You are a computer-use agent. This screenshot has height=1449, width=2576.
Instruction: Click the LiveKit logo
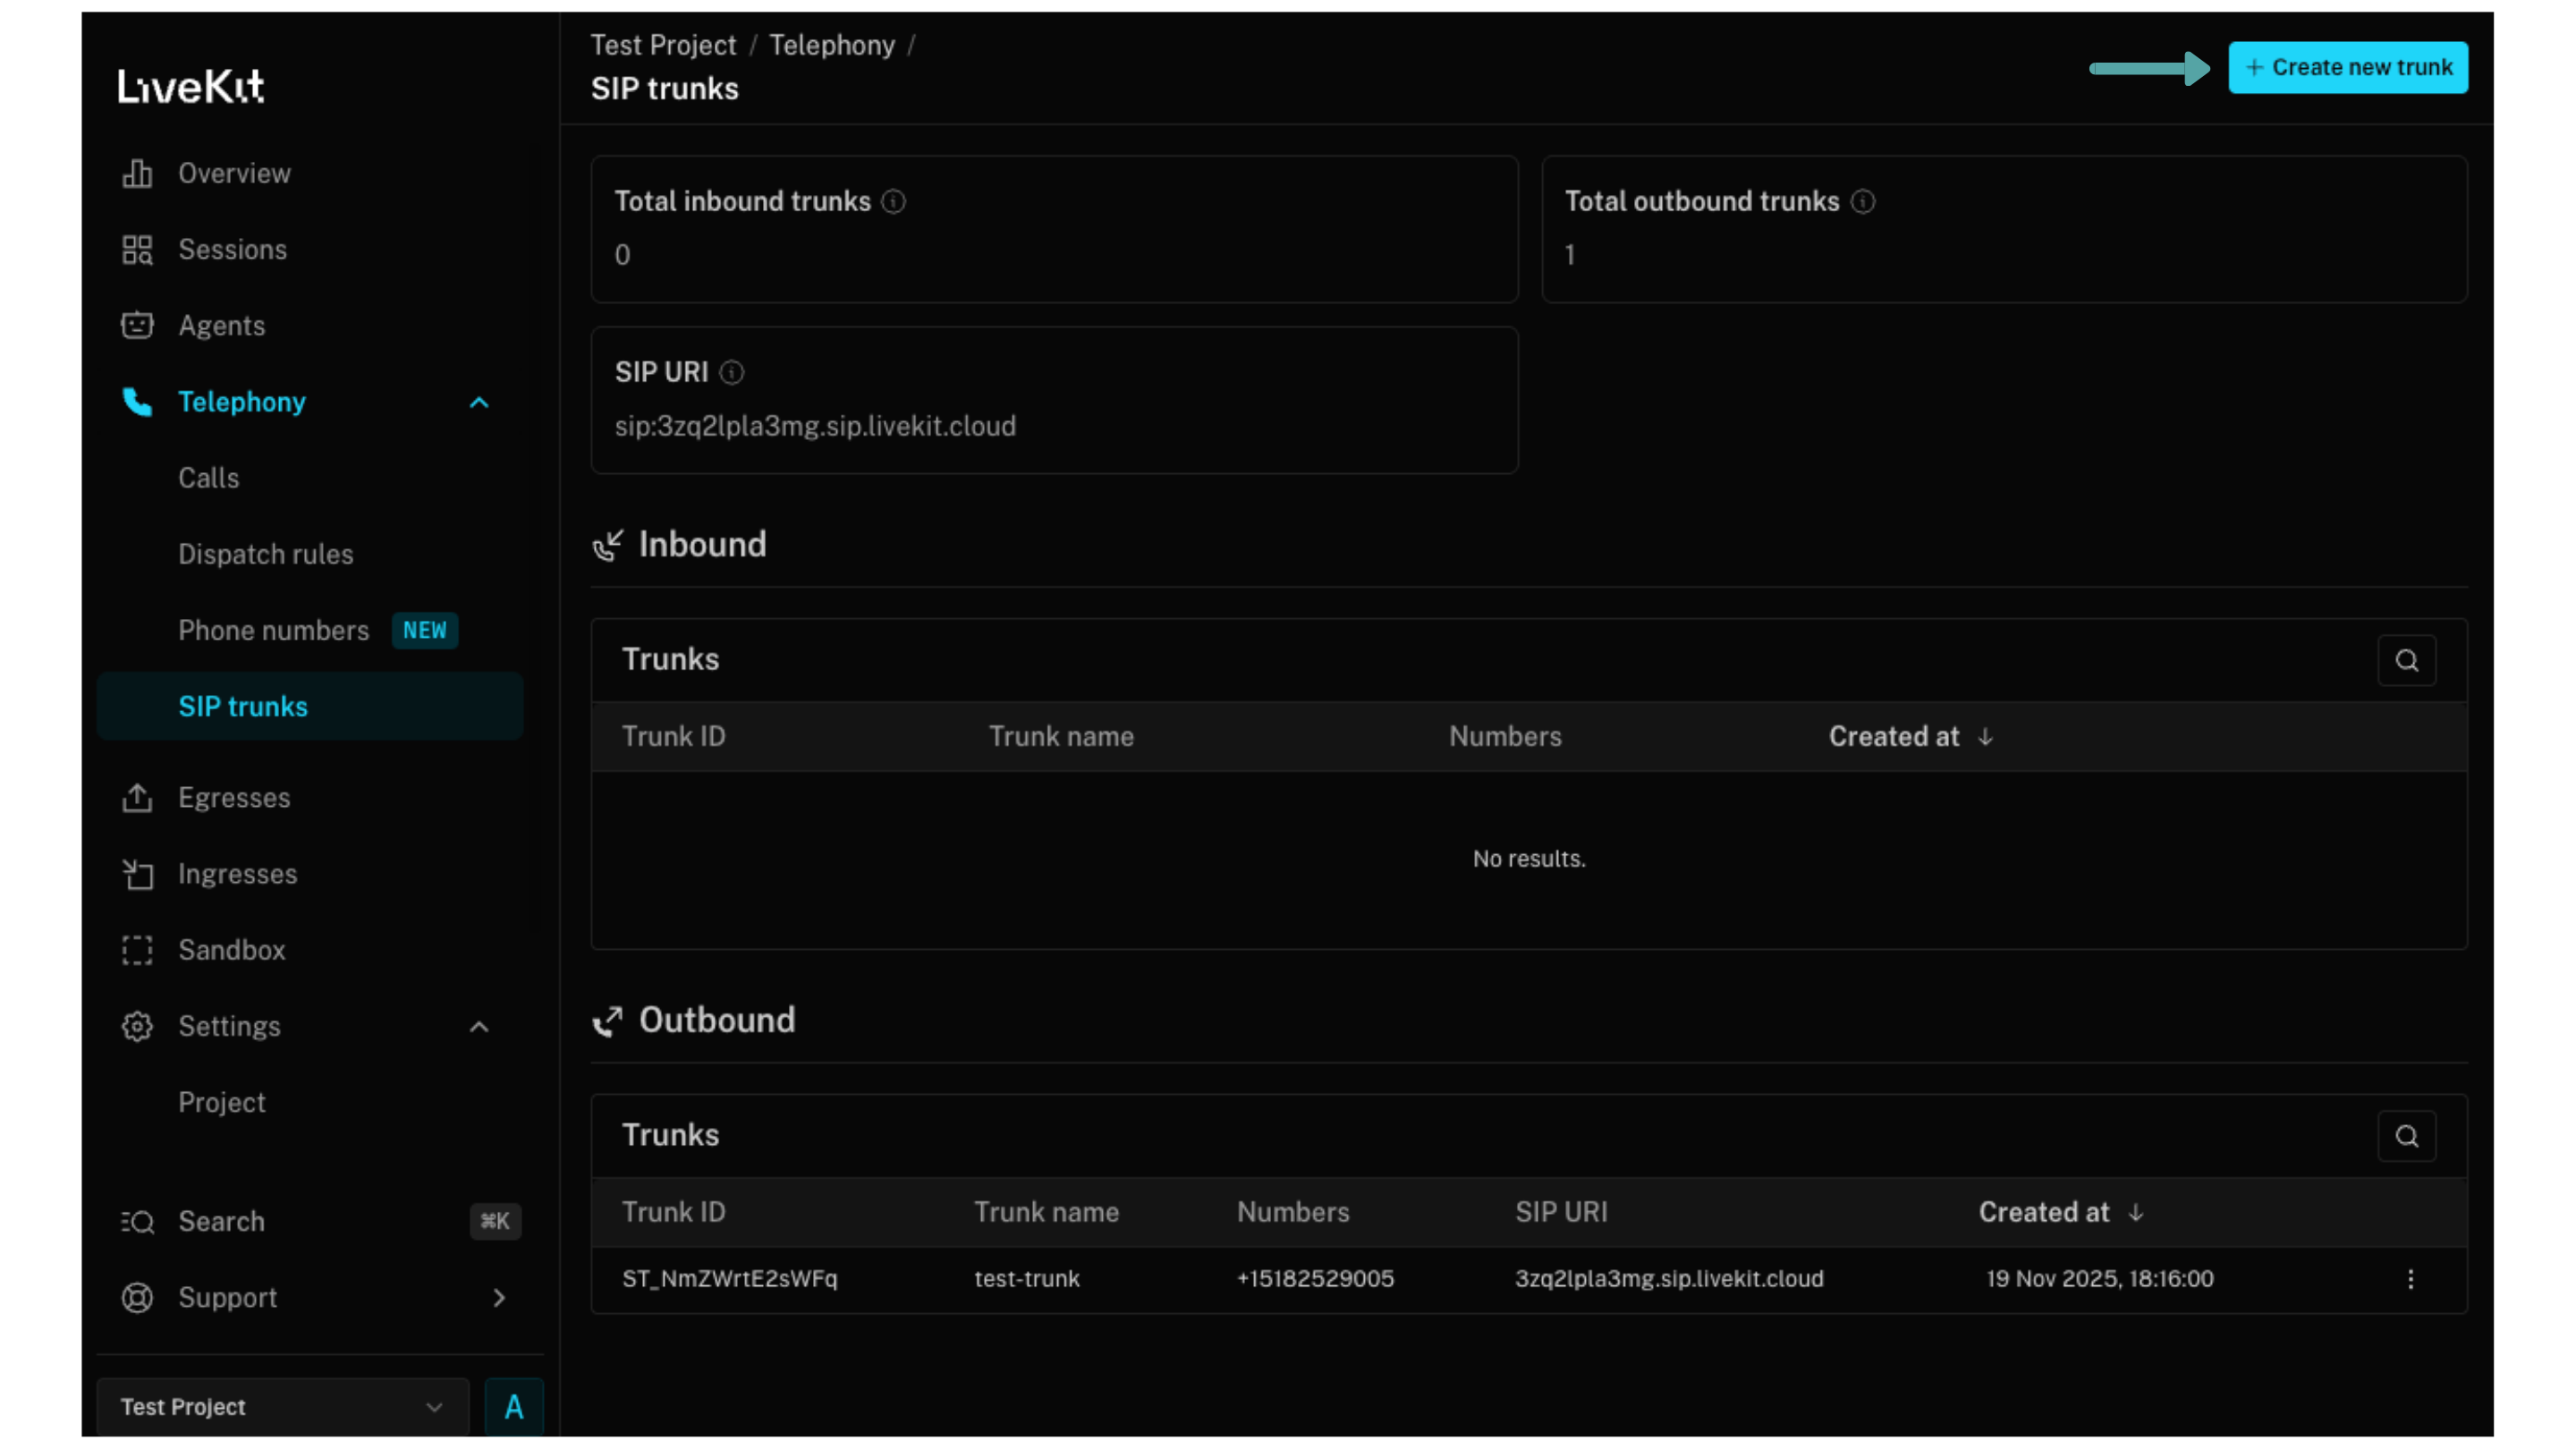pyautogui.click(x=191, y=86)
